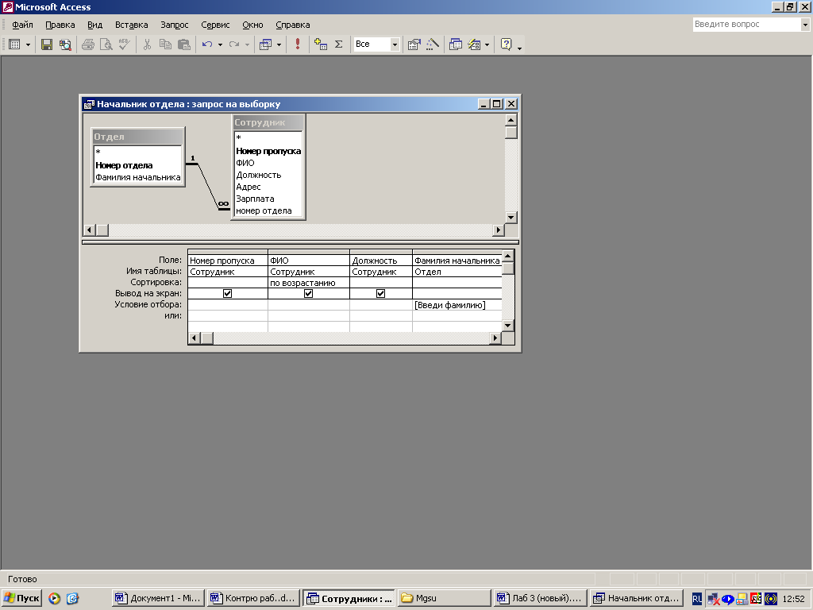Open the Top Values 'Все' combo box

point(376,44)
